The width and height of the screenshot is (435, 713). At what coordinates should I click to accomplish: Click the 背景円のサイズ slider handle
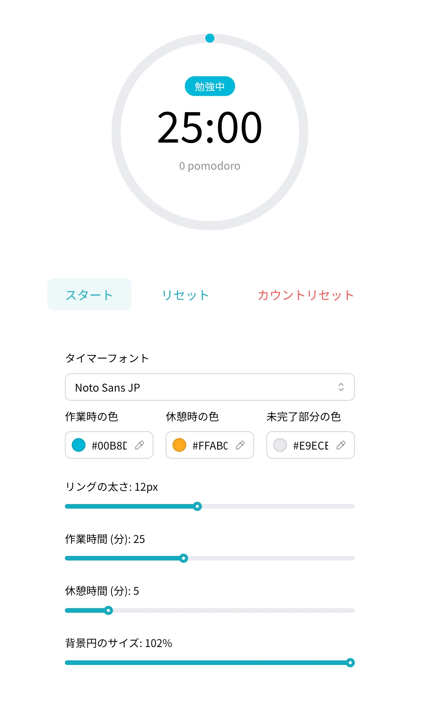coord(350,663)
